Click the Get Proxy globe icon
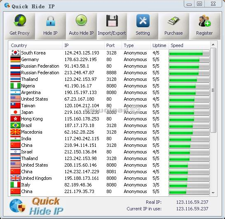Image resolution: width=225 pixels, height=219 pixels. click(20, 20)
